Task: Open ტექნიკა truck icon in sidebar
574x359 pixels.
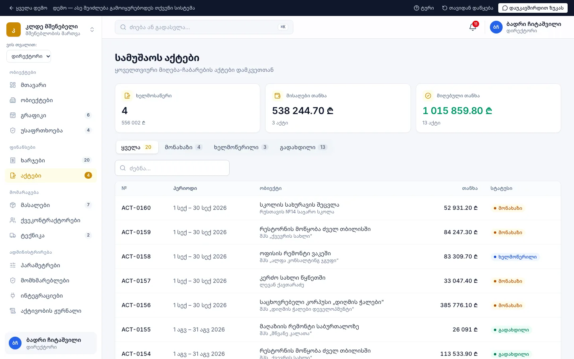Action: tap(13, 235)
